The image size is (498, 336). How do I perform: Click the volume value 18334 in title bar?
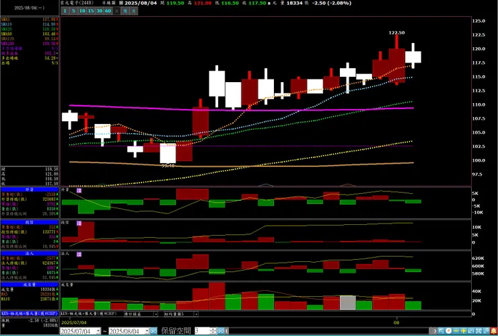coord(295,3)
